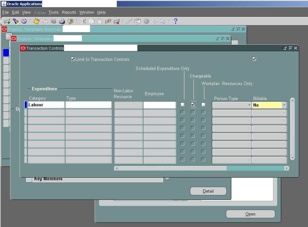Click the Print icon in toolbar
The height and width of the screenshot is (227, 308).
pos(62,21)
